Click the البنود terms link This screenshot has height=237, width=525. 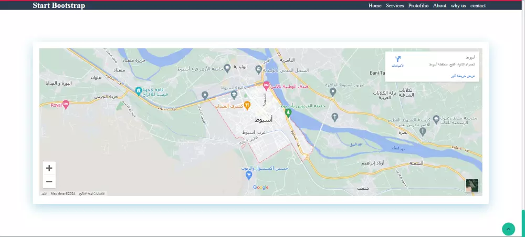(x=44, y=194)
